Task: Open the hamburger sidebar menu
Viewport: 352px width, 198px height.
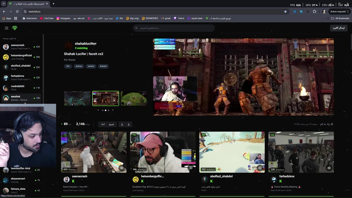Action: coord(7,28)
